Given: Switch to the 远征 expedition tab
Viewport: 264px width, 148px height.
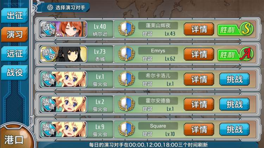Looking at the screenshot, I should click(14, 54).
